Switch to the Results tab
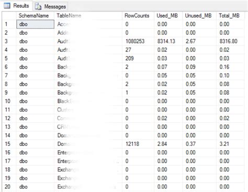This screenshot has height=192, width=248. [16, 6]
